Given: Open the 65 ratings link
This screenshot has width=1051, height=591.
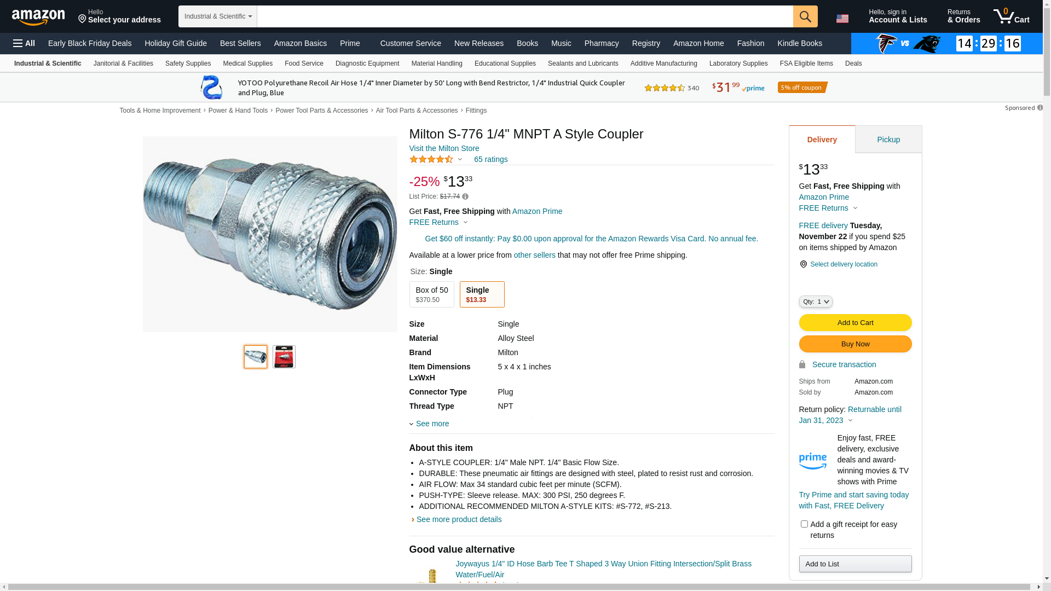Looking at the screenshot, I should click(x=490, y=159).
